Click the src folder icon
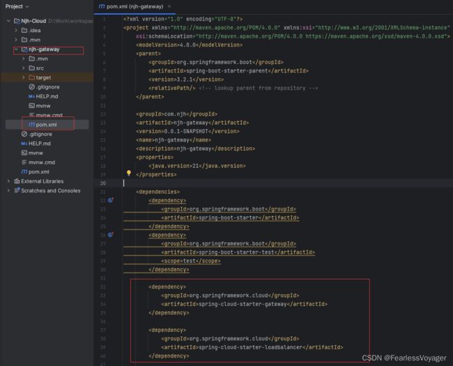Viewport: 453px width, 366px height. (32, 68)
